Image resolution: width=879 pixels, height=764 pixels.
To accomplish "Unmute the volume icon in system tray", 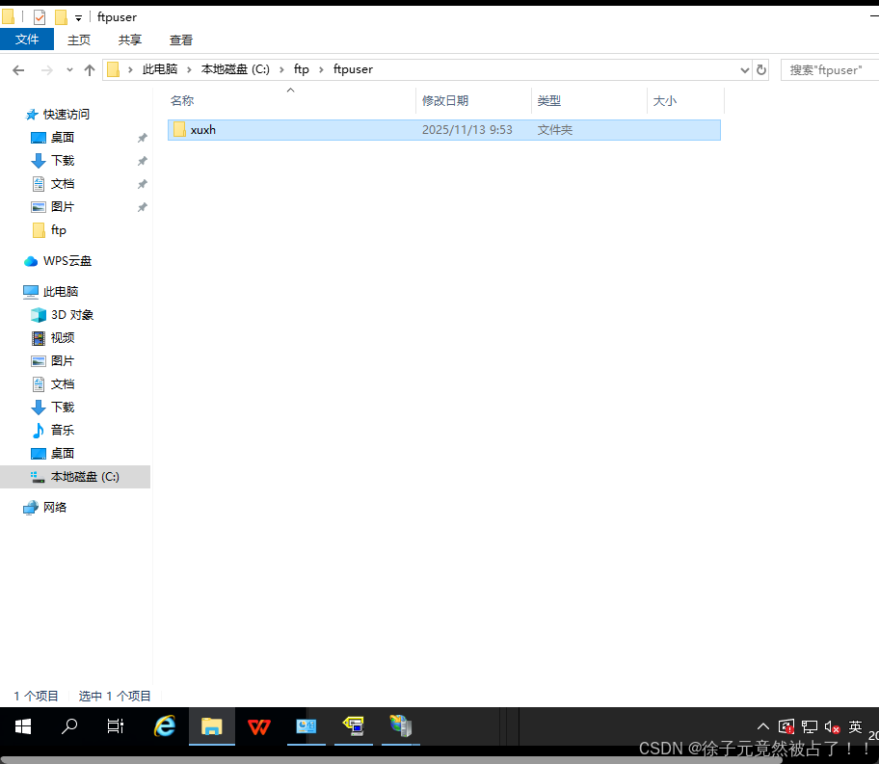I will tap(830, 725).
